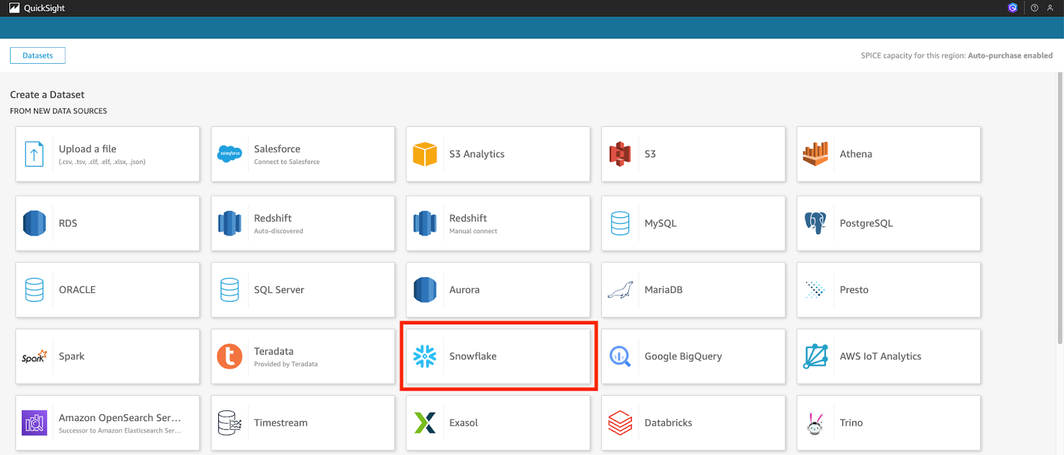Click the Databricks red layered icon
The height and width of the screenshot is (455, 1064).
point(620,423)
